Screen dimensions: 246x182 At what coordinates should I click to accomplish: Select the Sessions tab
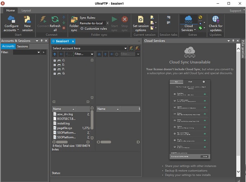(x=23, y=46)
